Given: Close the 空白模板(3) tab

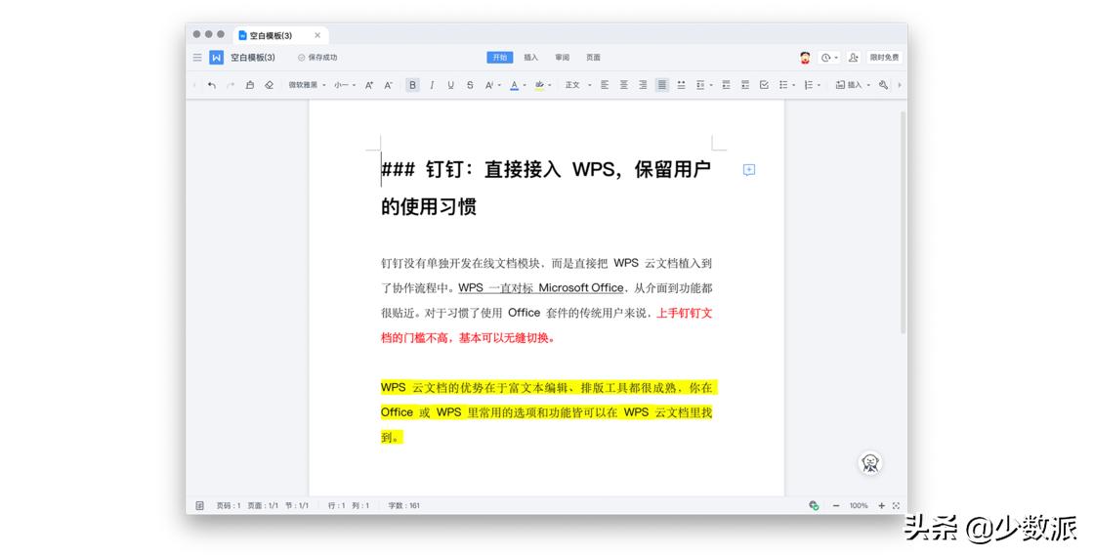Looking at the screenshot, I should click(317, 35).
